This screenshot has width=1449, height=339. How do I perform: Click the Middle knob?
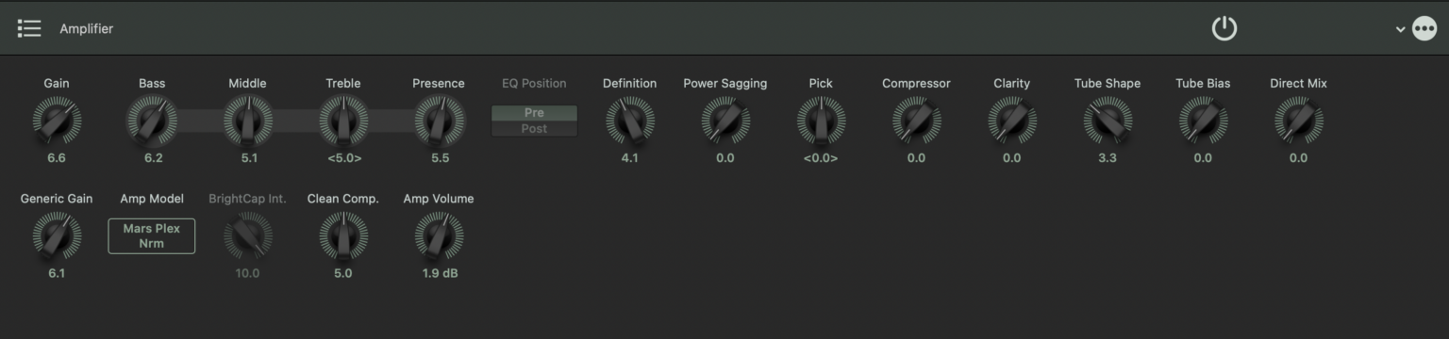[x=248, y=121]
